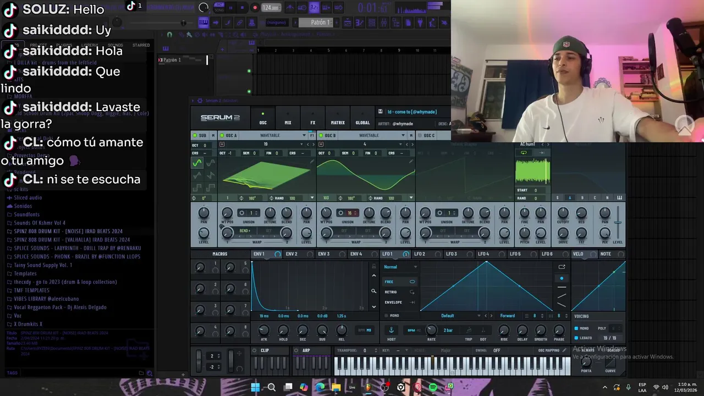The width and height of the screenshot is (704, 396).
Task: Click the pencil edit icon on OSC A wavetable
Action: (312, 162)
